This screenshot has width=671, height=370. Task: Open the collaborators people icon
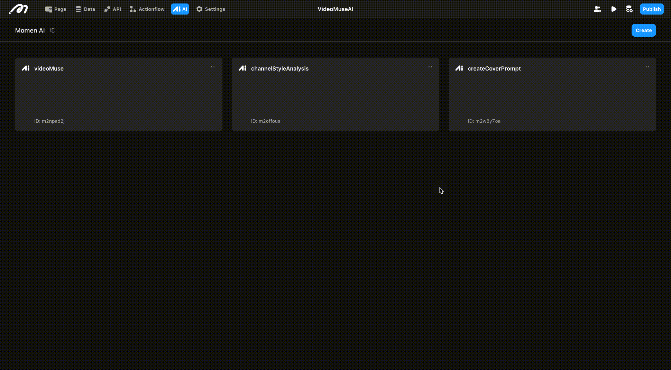597,9
